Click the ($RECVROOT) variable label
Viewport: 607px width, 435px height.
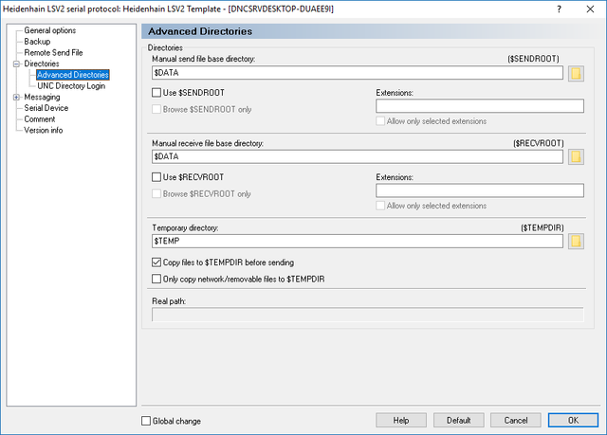point(539,143)
